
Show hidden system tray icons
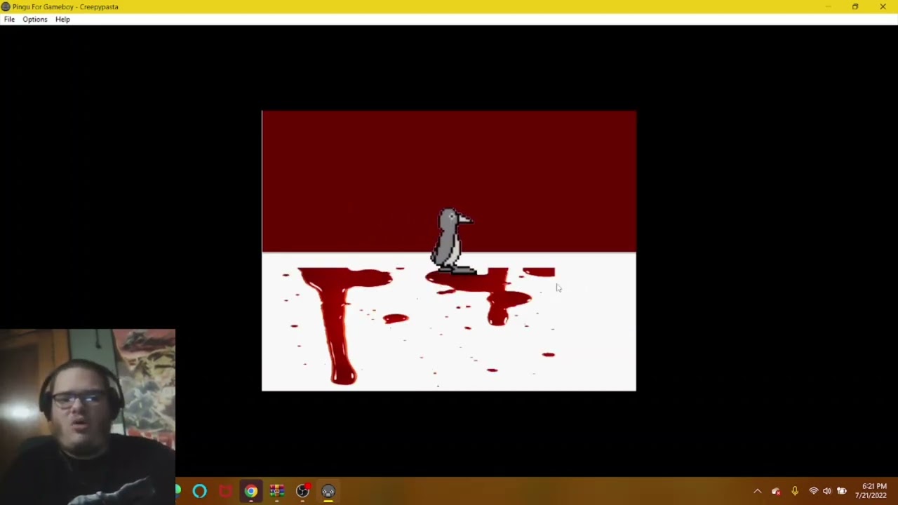pos(757,491)
